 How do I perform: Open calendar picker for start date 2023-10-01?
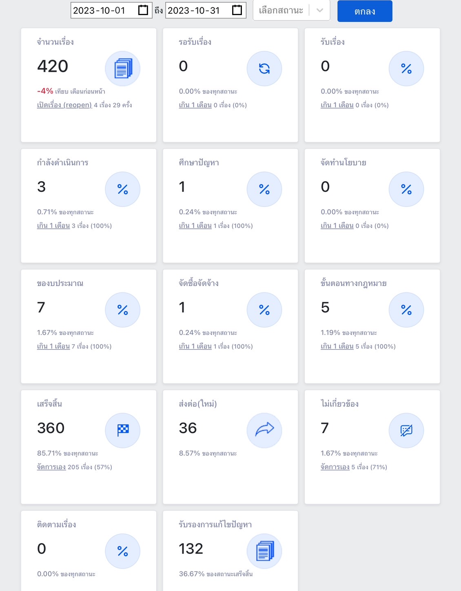[x=143, y=10]
